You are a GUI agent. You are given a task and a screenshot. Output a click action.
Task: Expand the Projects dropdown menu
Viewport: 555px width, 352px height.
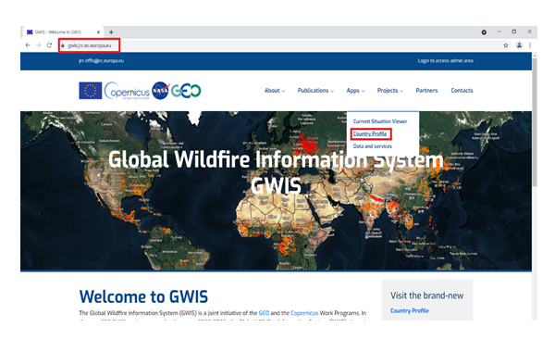point(390,91)
